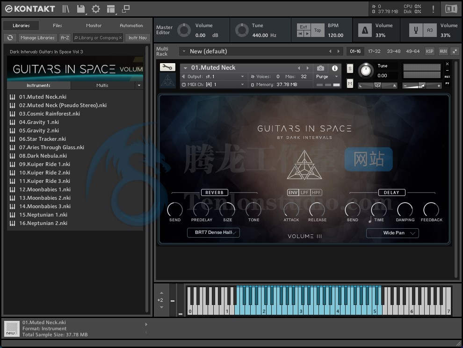Viewport: 463px width, 348px height.
Task: Switch to the Automation tab
Action: [131, 25]
